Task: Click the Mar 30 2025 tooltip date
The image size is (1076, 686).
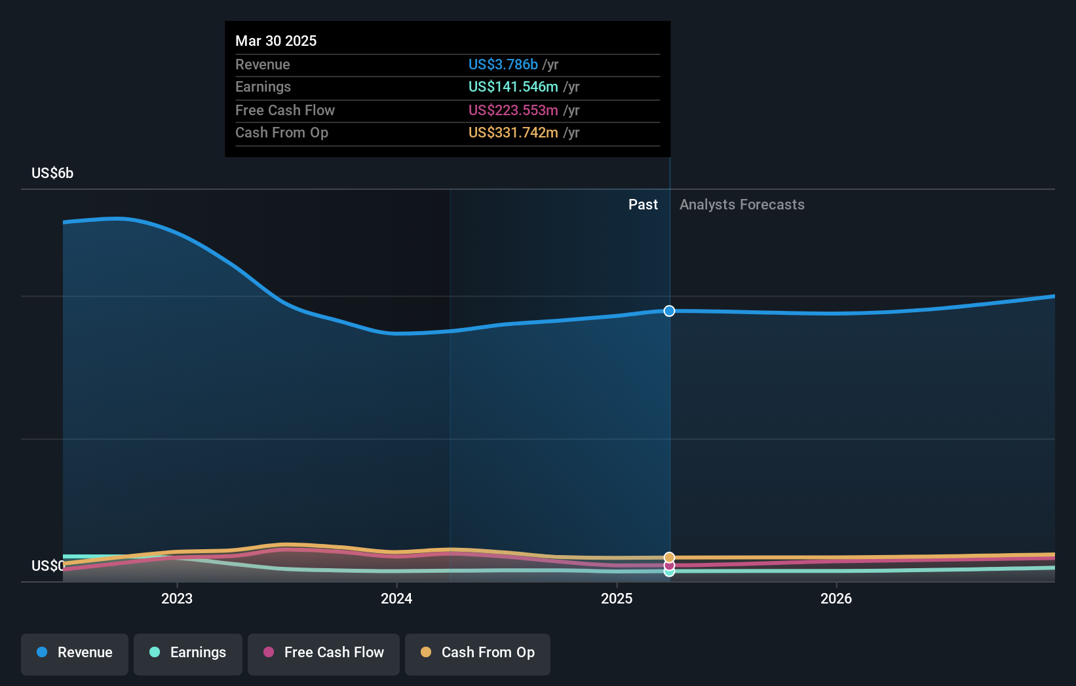Action: 276,41
